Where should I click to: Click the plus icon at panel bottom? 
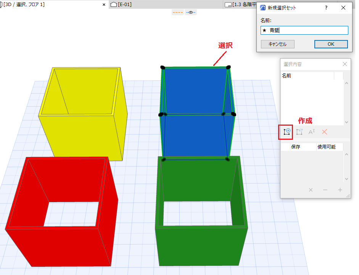pos(340,190)
